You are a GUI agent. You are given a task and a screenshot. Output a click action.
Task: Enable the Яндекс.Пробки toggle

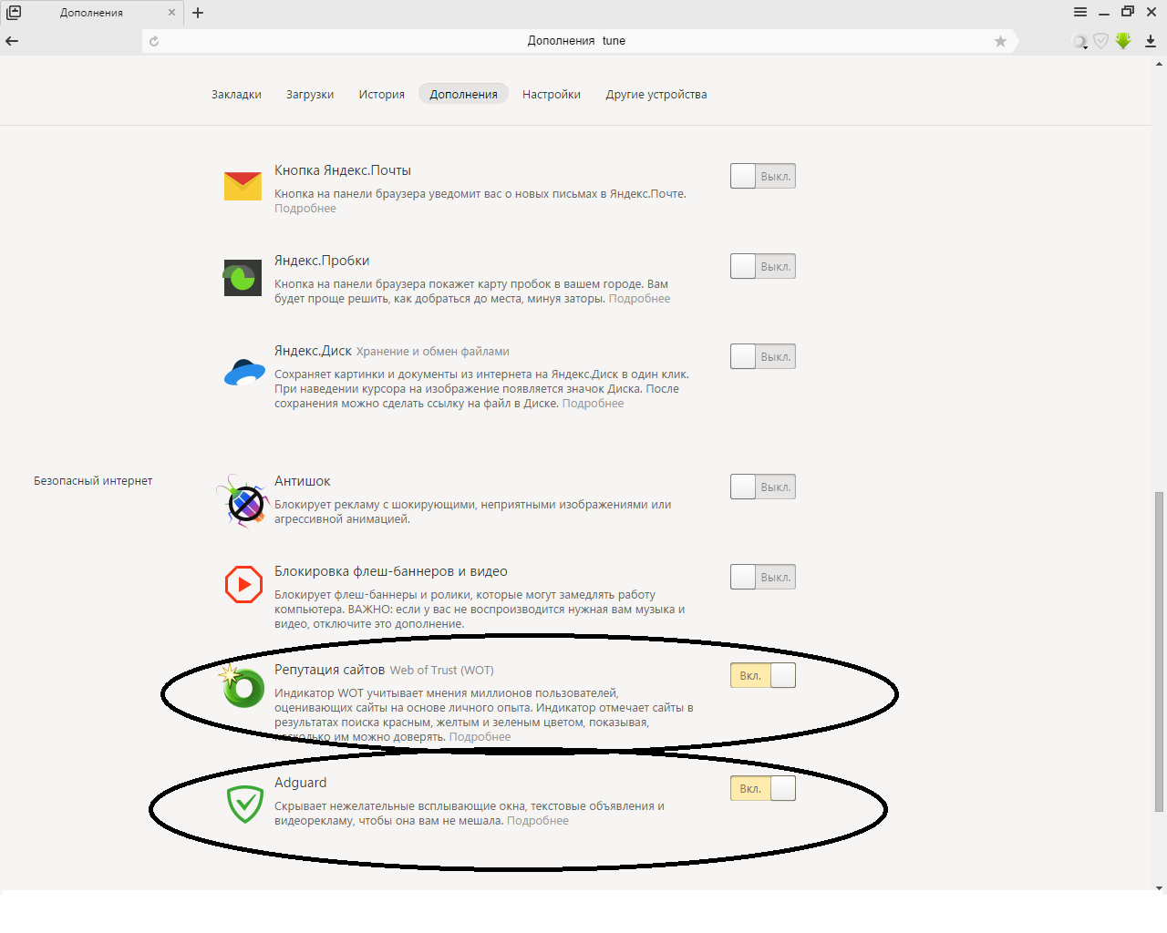(763, 266)
